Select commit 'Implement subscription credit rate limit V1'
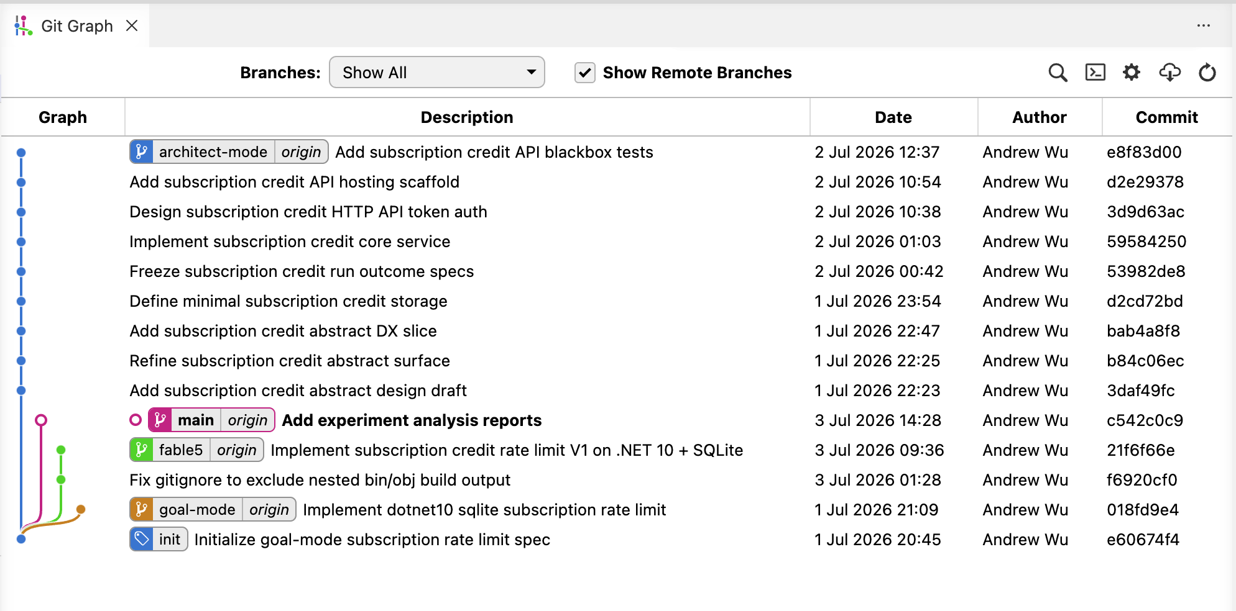This screenshot has width=1236, height=611. pyautogui.click(x=507, y=450)
